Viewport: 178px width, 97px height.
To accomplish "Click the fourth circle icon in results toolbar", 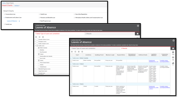I will 82,52.
